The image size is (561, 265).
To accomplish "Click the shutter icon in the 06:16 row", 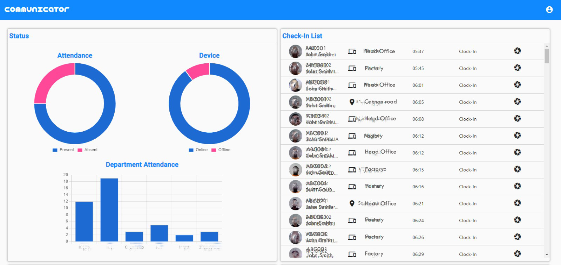I will click(x=517, y=186).
